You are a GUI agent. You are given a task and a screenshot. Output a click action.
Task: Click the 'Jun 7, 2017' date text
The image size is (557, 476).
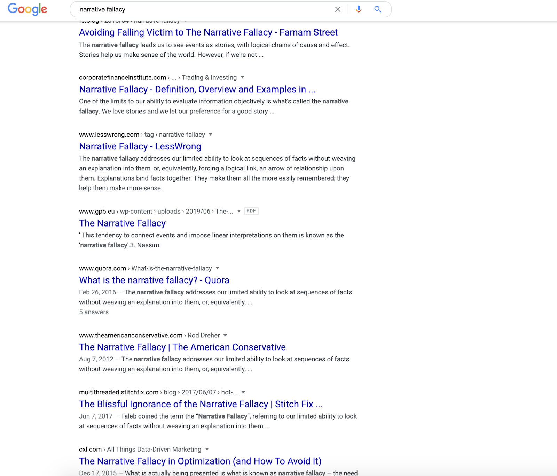(x=96, y=416)
